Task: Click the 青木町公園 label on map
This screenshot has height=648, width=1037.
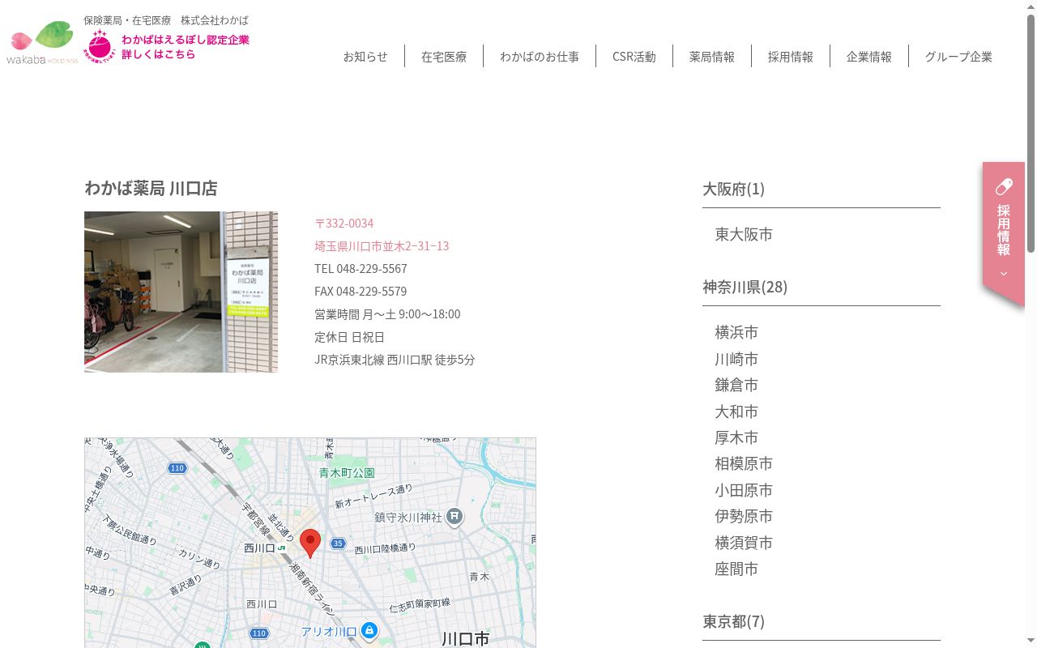Action: (347, 472)
